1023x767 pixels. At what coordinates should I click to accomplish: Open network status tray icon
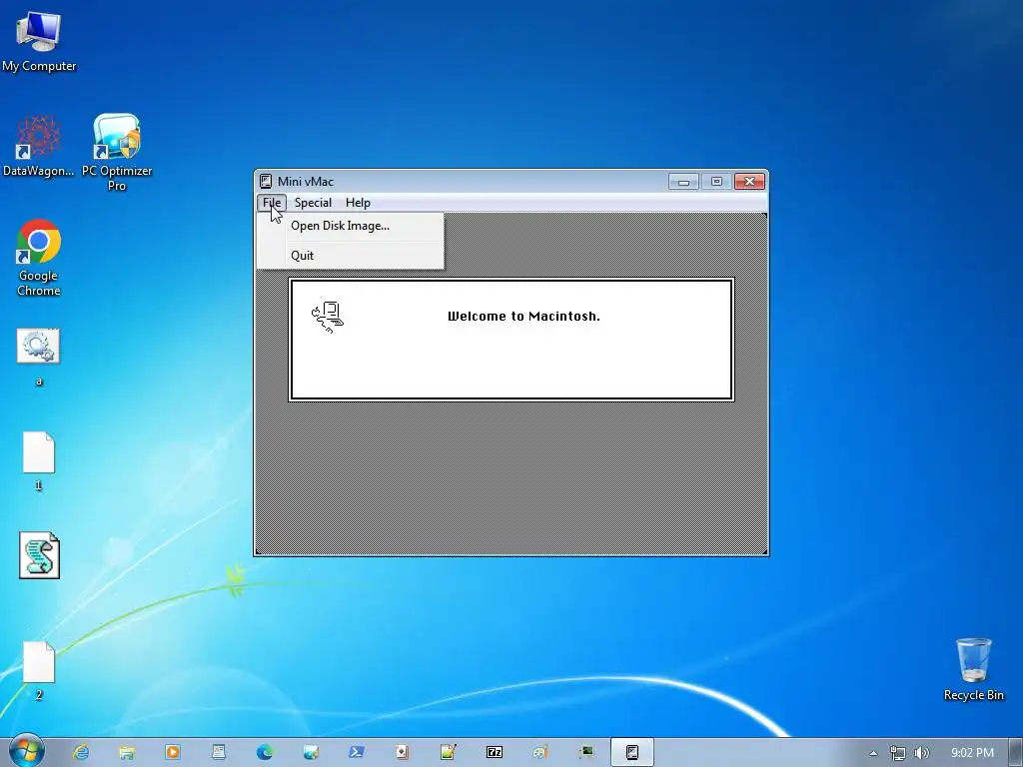tap(898, 753)
